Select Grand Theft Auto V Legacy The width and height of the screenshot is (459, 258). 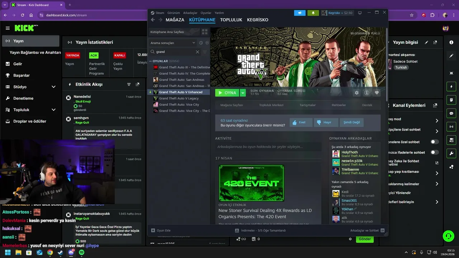tap(179, 98)
